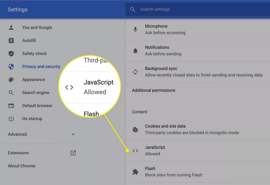Open Microphone permission settings
This screenshot has width=270, height=185.
[x=198, y=30]
